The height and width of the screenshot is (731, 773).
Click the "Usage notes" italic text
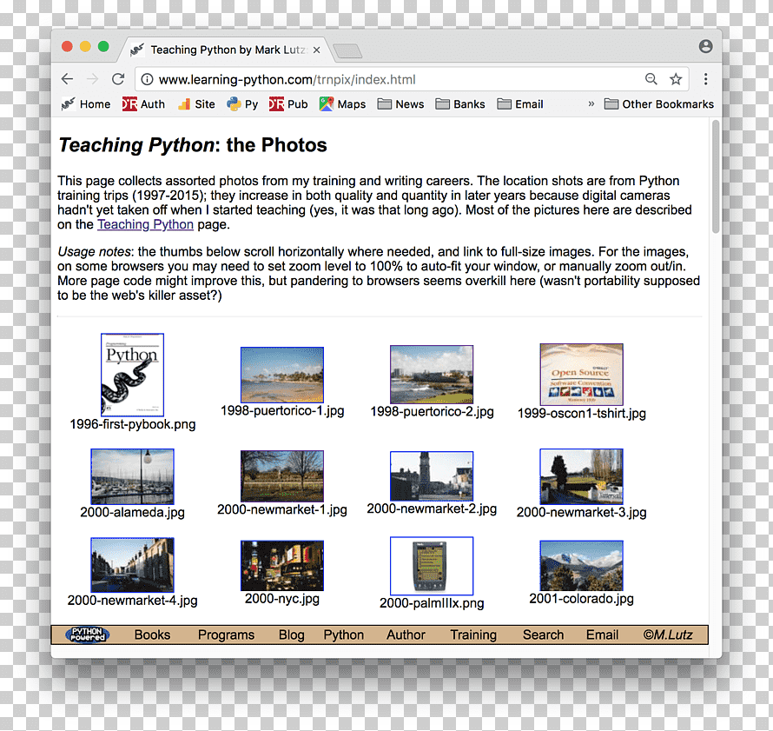[x=94, y=251]
